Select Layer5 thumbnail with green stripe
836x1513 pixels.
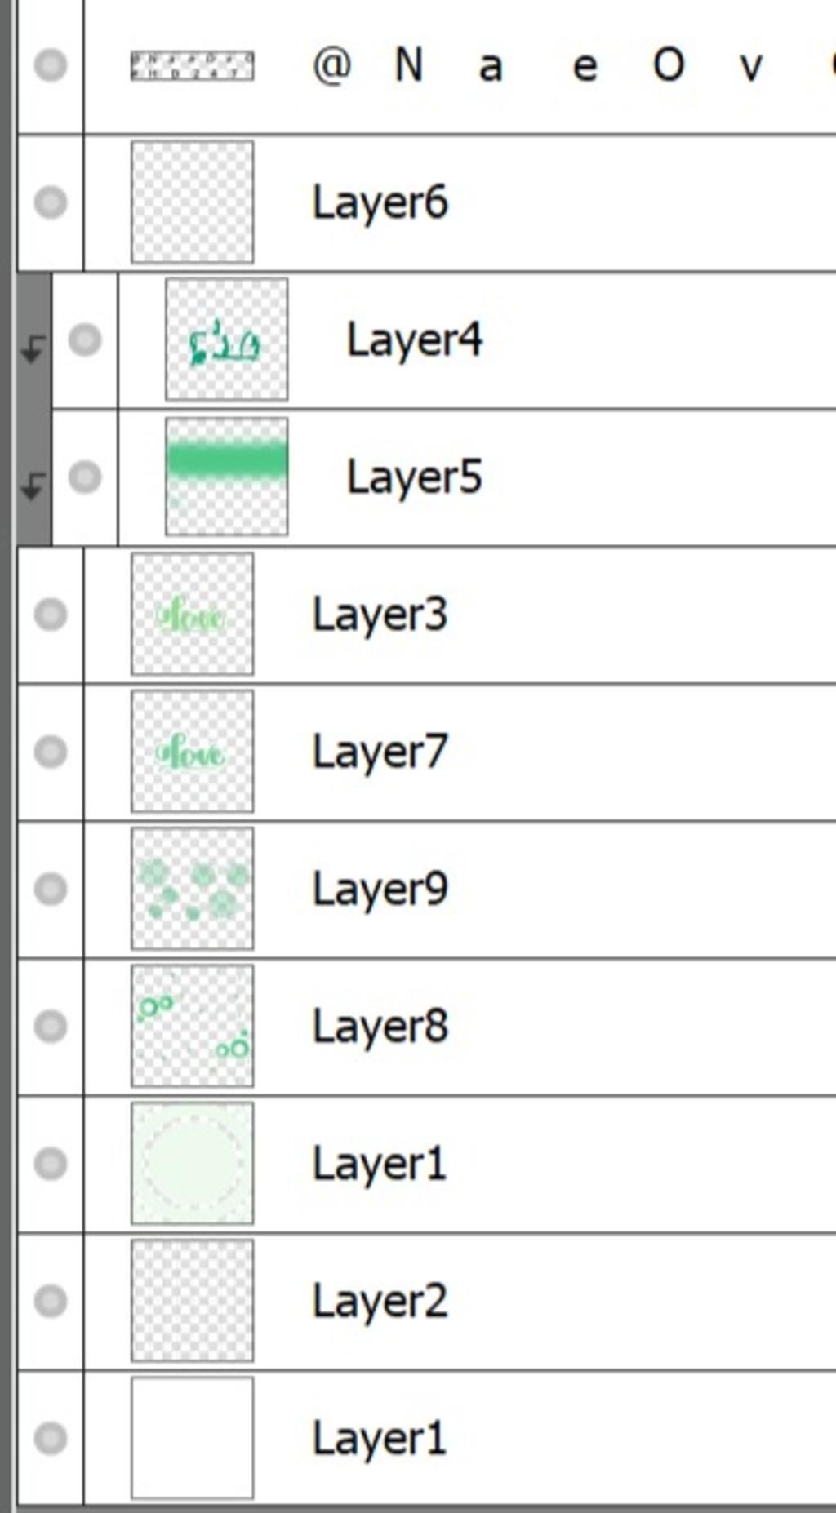pos(227,477)
